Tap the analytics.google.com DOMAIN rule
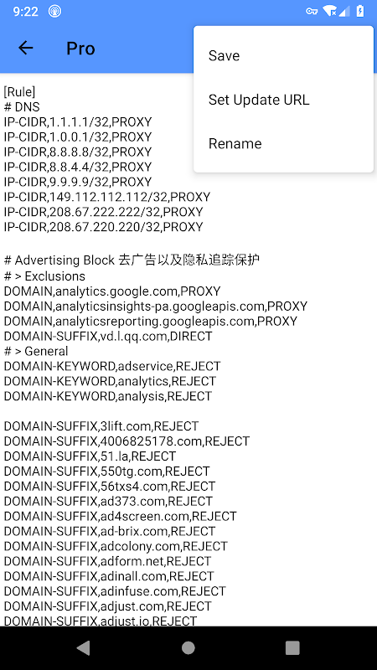The width and height of the screenshot is (377, 670). [x=112, y=291]
